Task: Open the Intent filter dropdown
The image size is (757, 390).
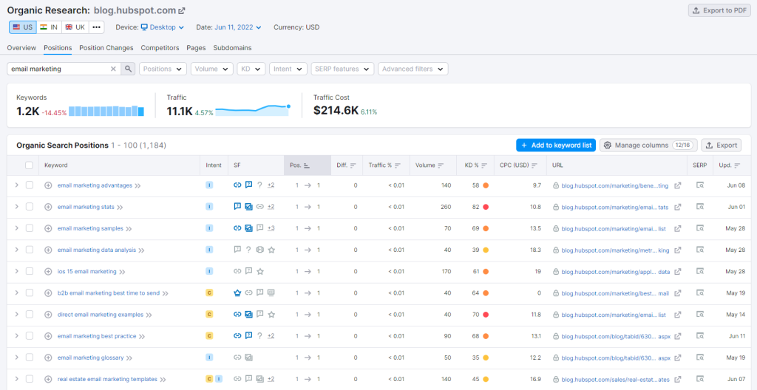Action: 288,69
